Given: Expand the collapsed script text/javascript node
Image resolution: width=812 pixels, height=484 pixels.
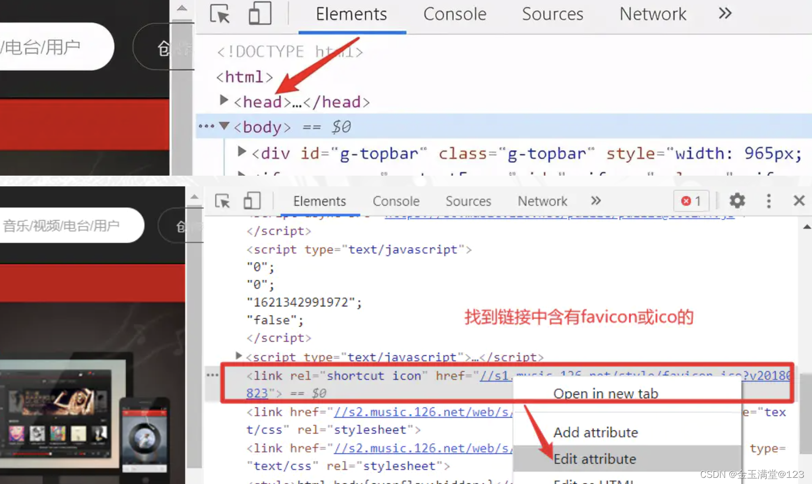Looking at the screenshot, I should click(238, 355).
